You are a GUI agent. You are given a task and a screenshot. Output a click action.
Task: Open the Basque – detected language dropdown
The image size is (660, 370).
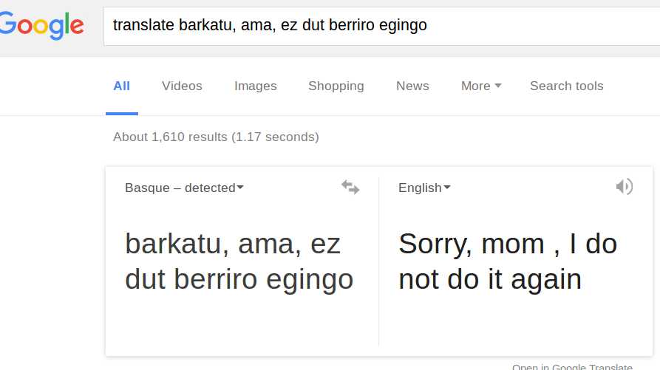coord(184,188)
